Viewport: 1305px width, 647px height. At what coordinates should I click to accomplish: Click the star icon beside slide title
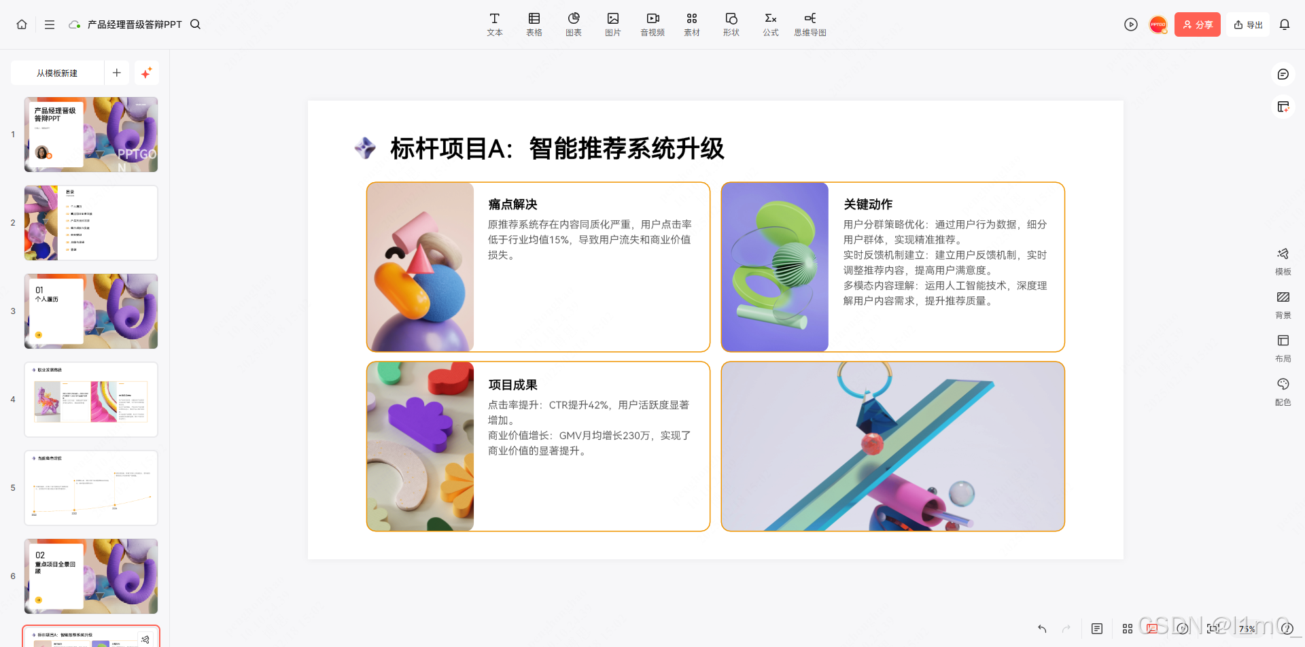coord(365,148)
